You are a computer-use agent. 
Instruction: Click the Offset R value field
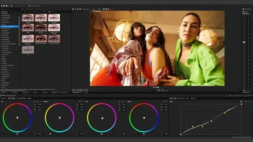tap(166, 104)
